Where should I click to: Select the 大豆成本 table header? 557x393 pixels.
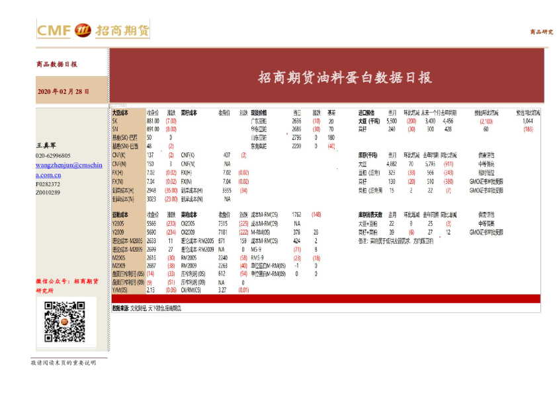point(120,113)
